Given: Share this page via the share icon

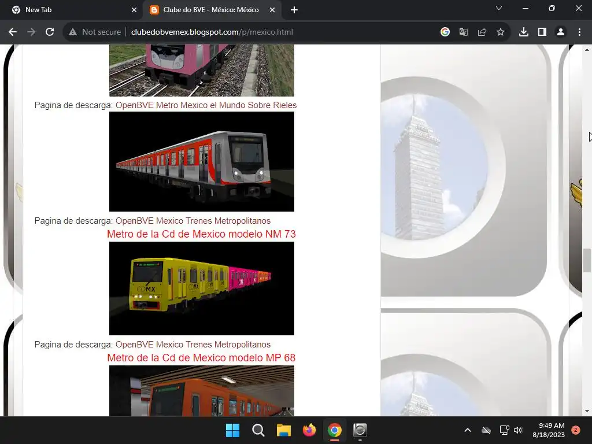Looking at the screenshot, I should 482,32.
